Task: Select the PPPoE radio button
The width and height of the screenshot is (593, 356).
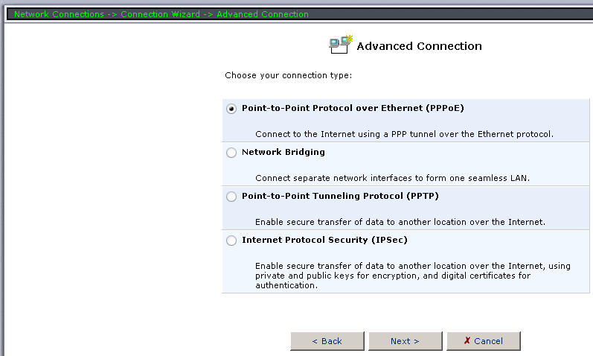Action: point(231,109)
